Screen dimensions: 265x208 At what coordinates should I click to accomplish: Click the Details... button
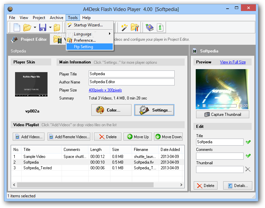pyautogui.click(x=238, y=186)
